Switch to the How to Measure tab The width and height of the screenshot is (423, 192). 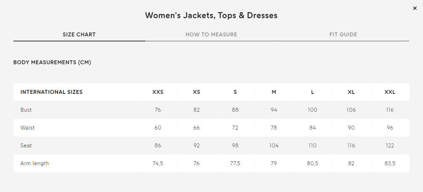pos(211,34)
